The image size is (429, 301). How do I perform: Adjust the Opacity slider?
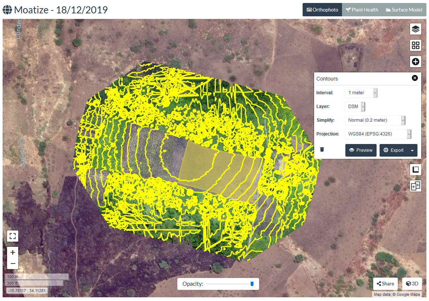pyautogui.click(x=252, y=283)
